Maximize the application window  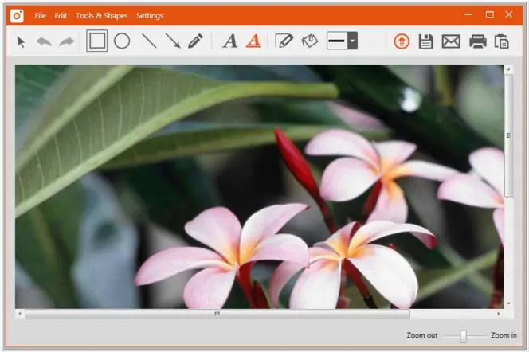tap(489, 14)
